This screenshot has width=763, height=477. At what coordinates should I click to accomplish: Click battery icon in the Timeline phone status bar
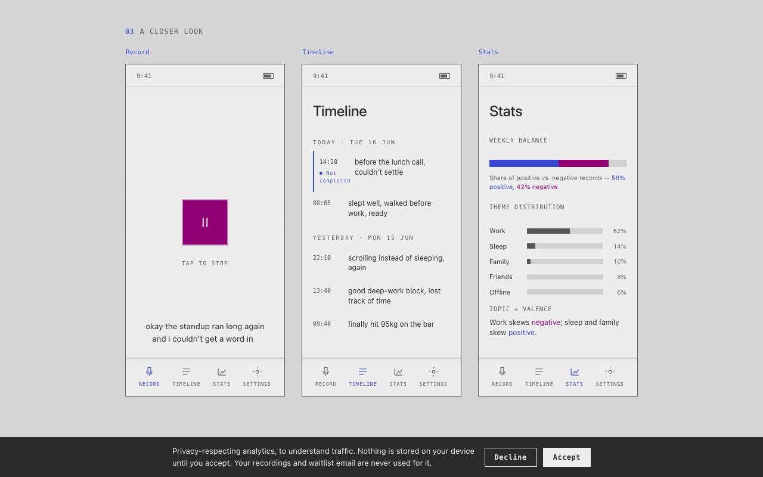[445, 76]
